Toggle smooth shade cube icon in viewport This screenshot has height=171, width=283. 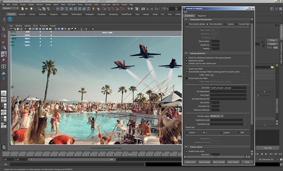point(59,29)
